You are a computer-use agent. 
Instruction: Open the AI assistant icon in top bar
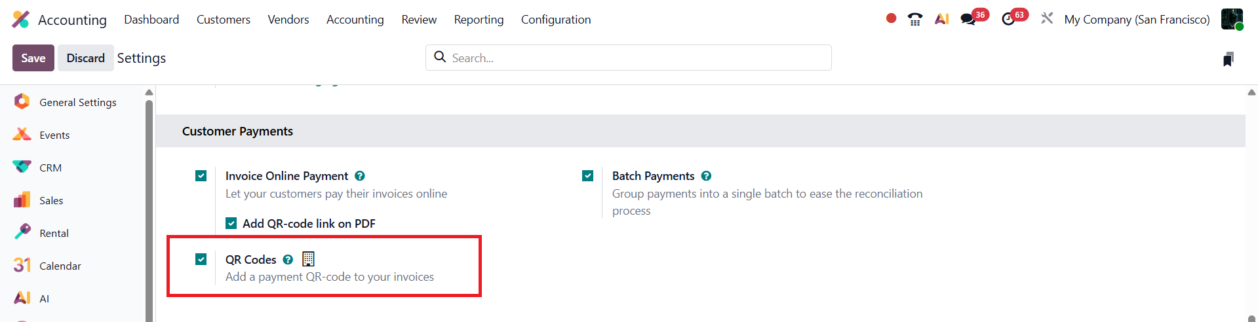pos(942,19)
